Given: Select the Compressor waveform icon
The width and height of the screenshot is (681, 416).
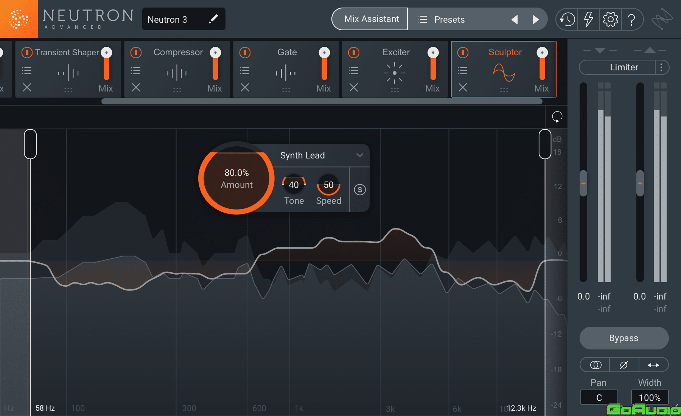Looking at the screenshot, I should pos(177,73).
